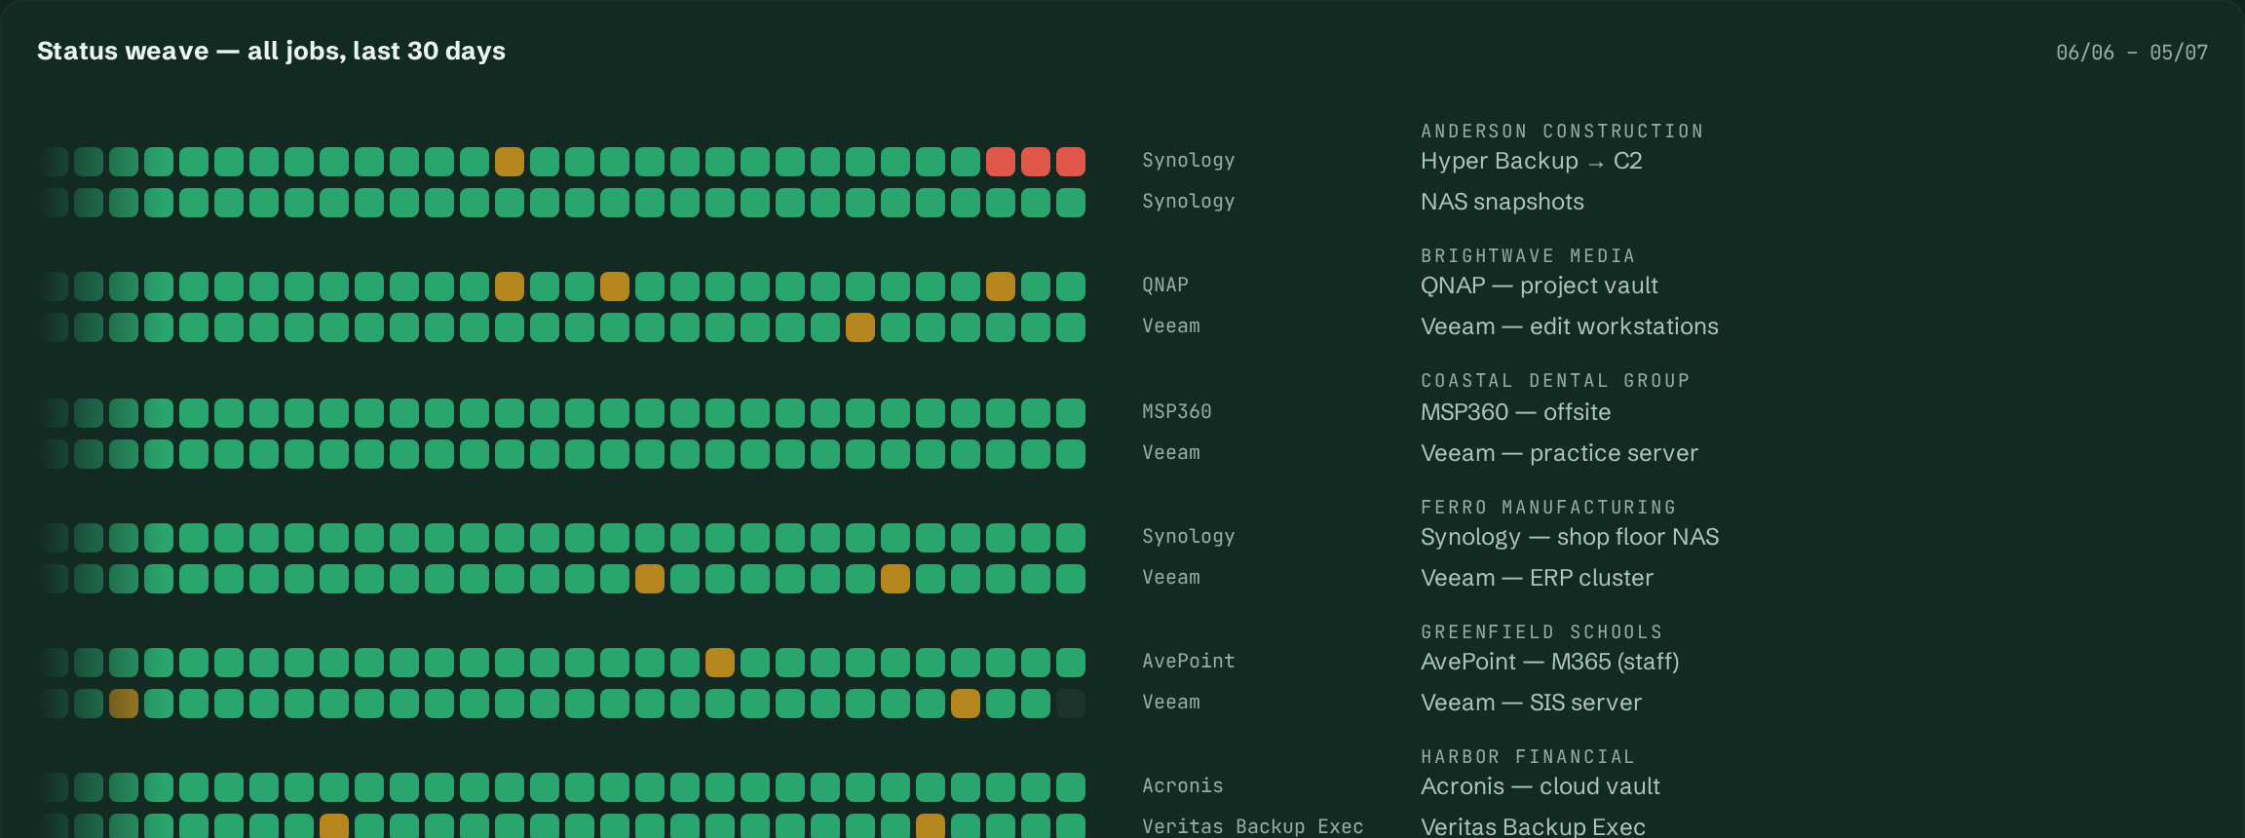
Task: Open the 'NAS snapshots' job
Action: [1503, 202]
